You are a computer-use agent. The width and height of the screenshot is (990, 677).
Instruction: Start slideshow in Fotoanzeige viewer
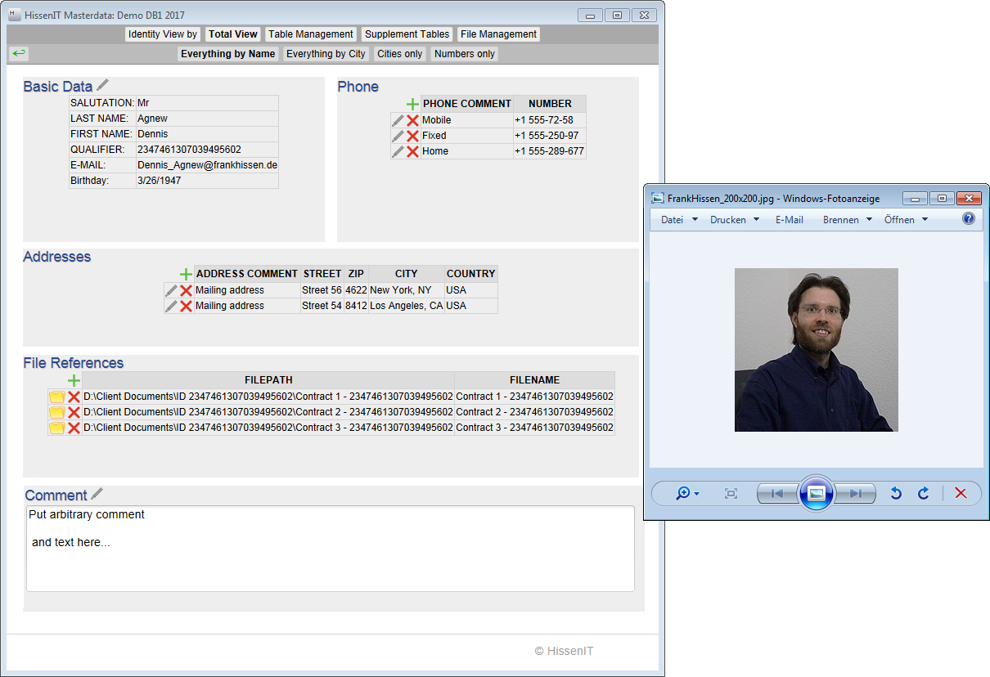[x=816, y=493]
